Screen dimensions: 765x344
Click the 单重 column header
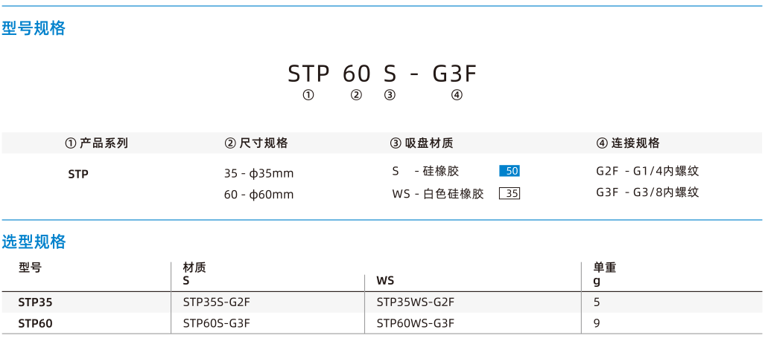click(x=605, y=267)
